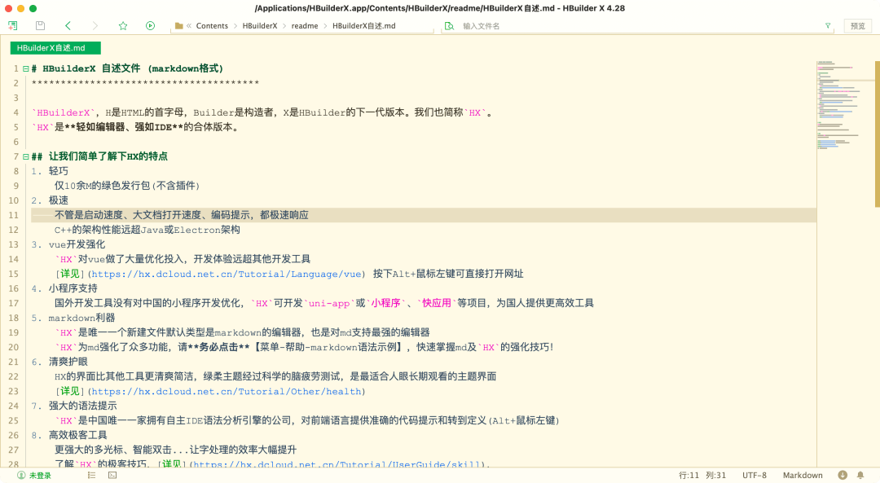Click the heading text 让我们简单了解下HX的特点
880x483 pixels.
[x=108, y=156]
